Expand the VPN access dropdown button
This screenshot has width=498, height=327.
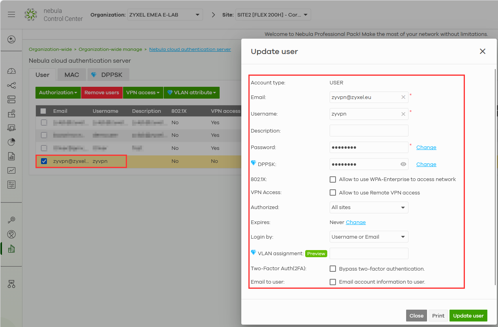point(143,93)
